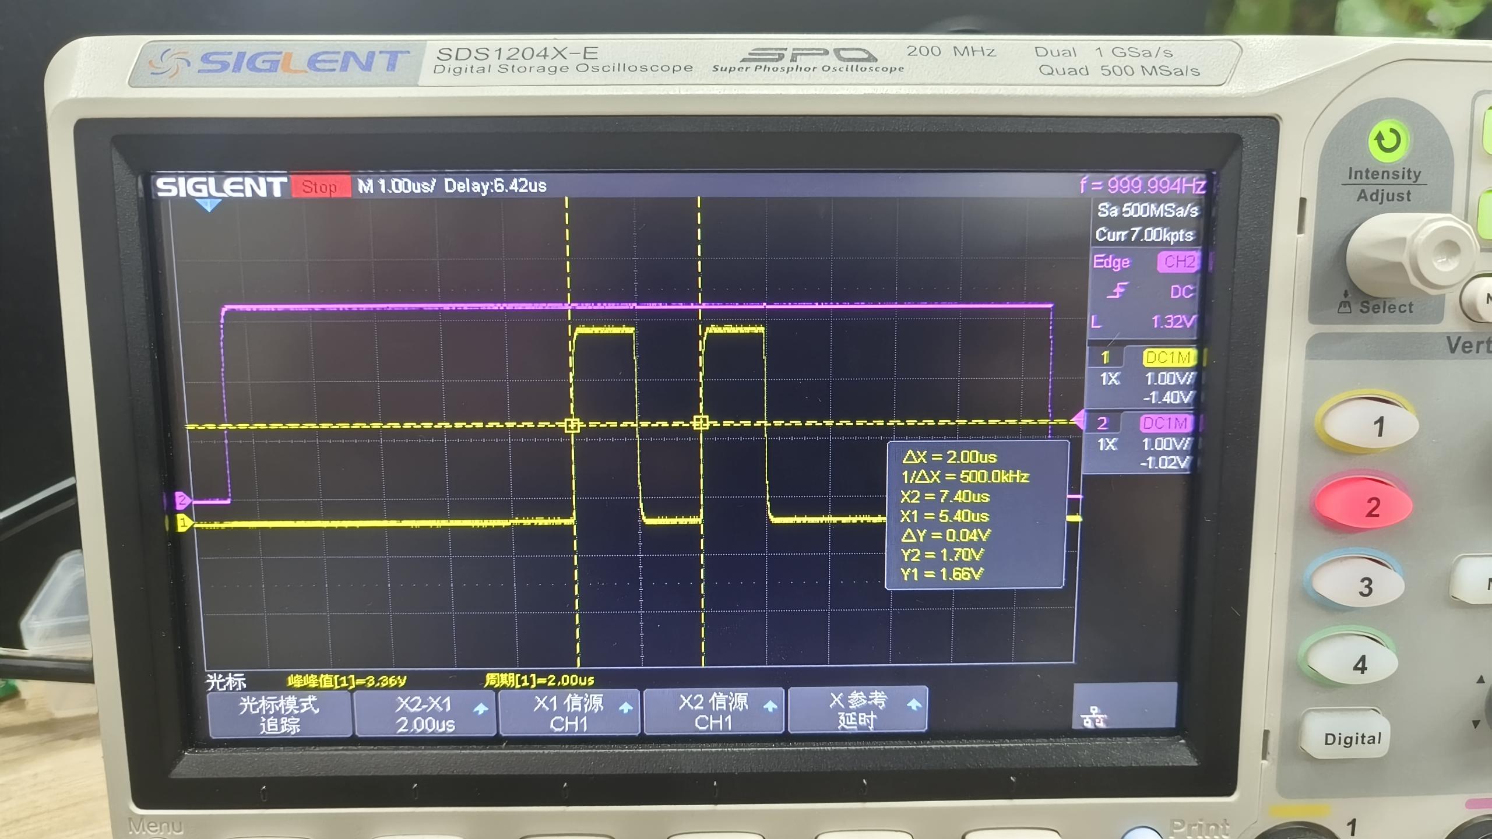Select the purple channel 2 ground marker
Image resolution: width=1492 pixels, height=839 pixels.
pos(181,500)
